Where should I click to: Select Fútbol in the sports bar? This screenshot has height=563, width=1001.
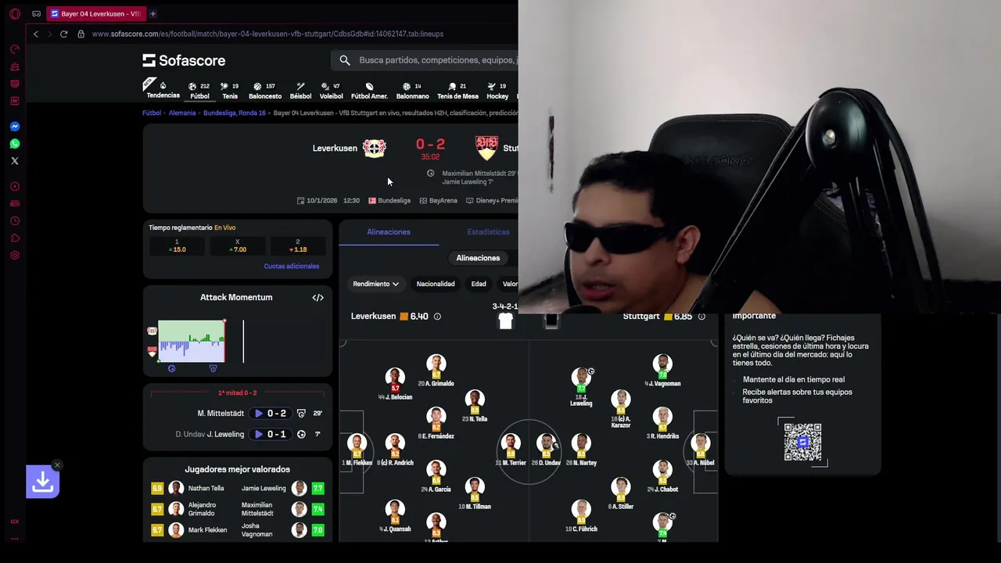coord(199,91)
